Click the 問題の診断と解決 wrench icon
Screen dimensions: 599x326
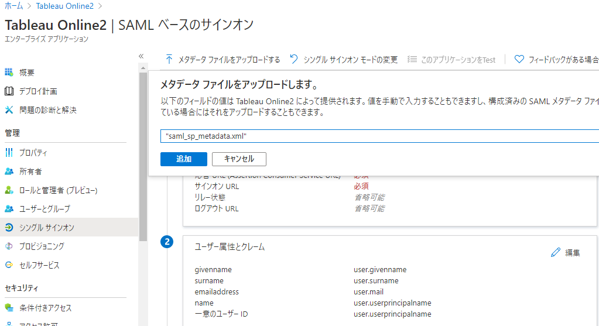[9, 109]
